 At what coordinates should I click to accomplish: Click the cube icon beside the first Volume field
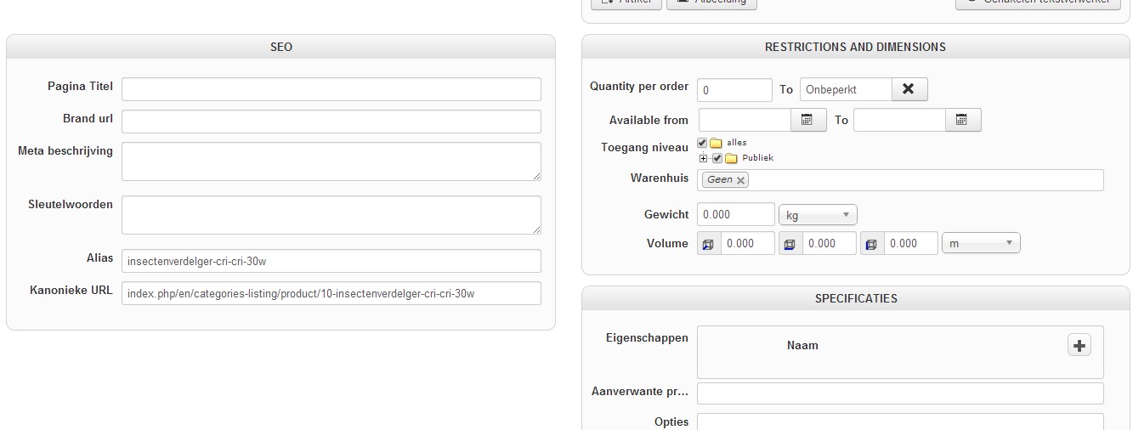pos(709,244)
